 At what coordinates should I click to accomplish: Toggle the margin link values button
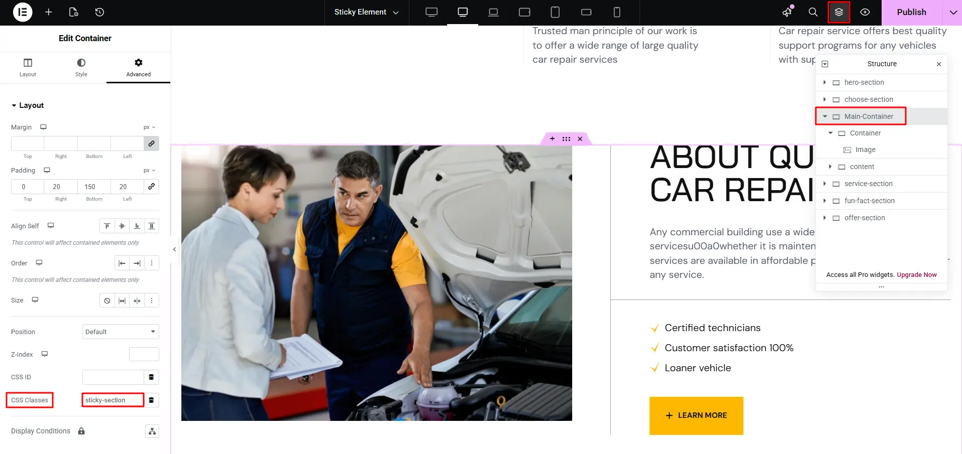(151, 143)
